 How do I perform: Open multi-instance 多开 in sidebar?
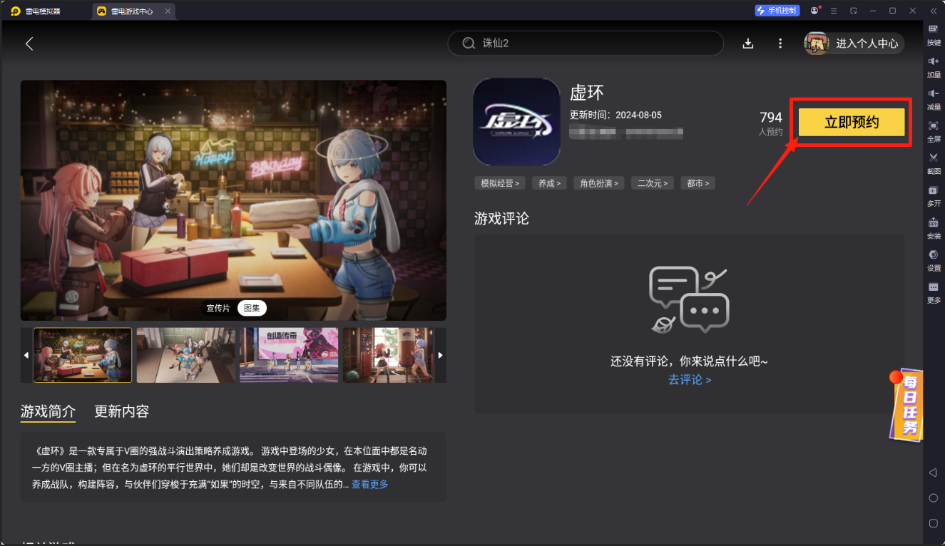pos(934,195)
